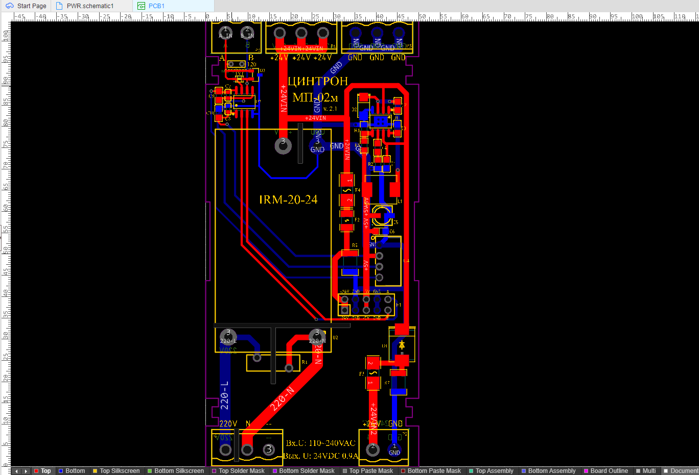Click the yellow Top Silkscreen color swatch
This screenshot has width=699, height=475.
95,471
